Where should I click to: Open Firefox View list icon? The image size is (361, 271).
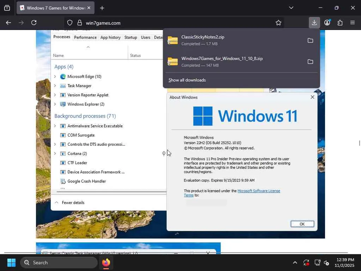[7, 8]
